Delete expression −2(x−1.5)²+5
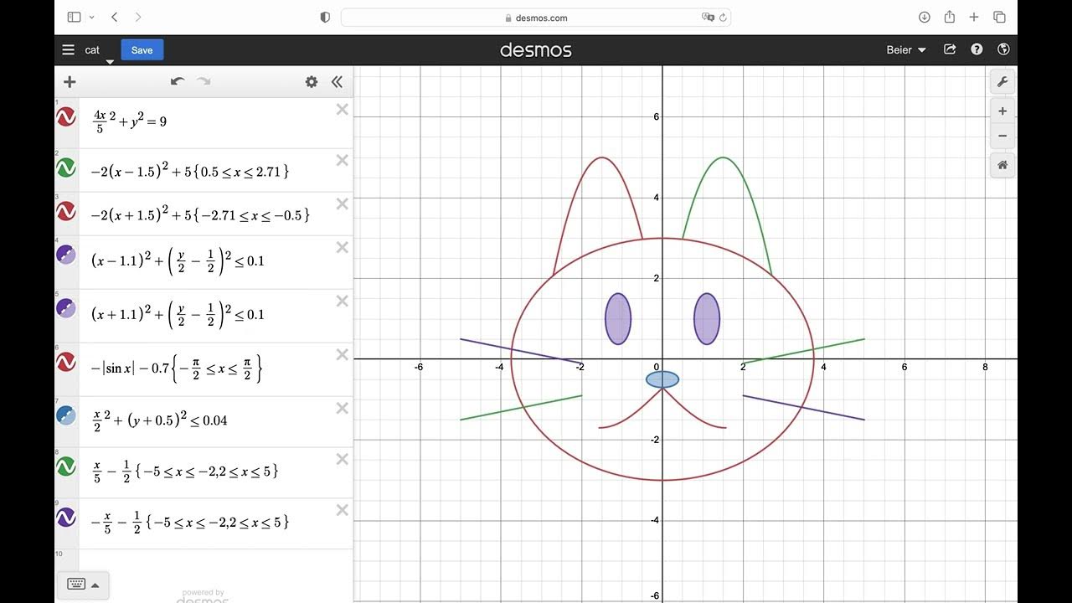Image resolution: width=1072 pixels, height=603 pixels. [x=342, y=160]
